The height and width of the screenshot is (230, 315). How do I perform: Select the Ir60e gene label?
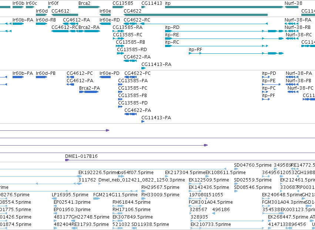pos(105,11)
